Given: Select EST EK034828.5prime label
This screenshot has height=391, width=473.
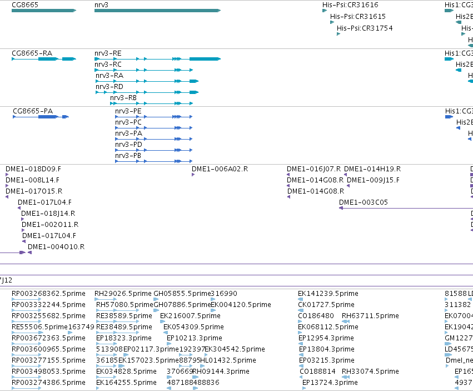Looking at the screenshot, I should (126, 372).
